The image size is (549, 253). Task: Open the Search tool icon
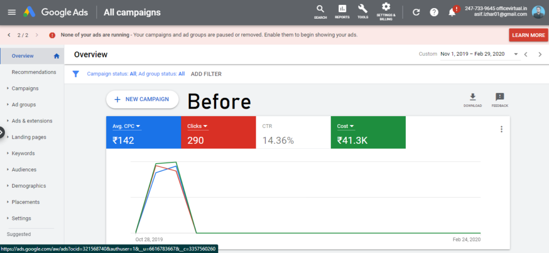(321, 12)
